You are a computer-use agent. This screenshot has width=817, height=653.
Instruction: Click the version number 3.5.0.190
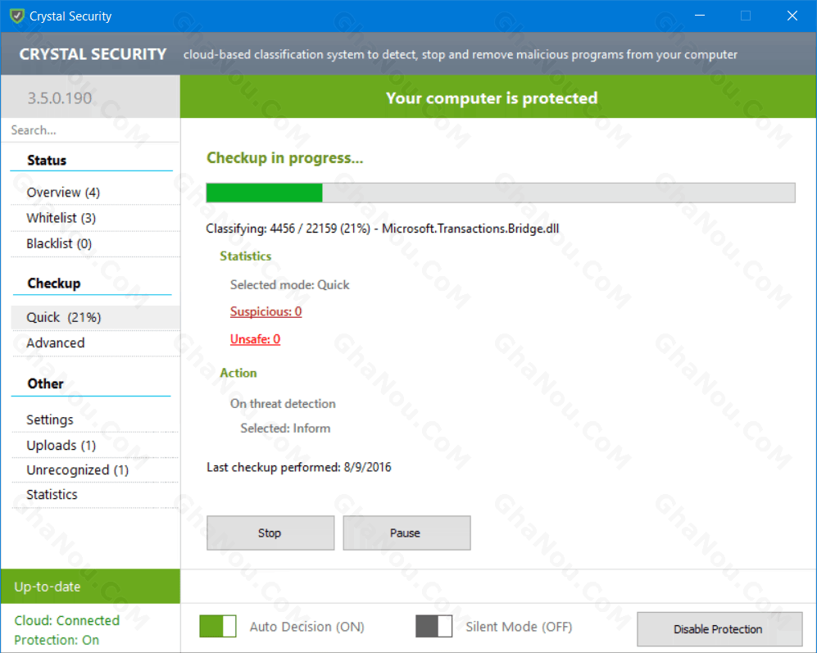tap(59, 98)
